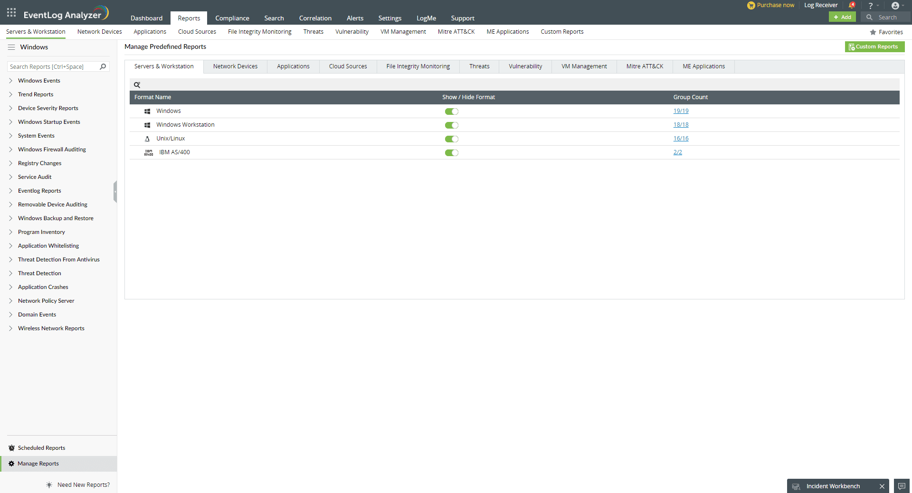Open the 19/19 group count link

point(681,111)
